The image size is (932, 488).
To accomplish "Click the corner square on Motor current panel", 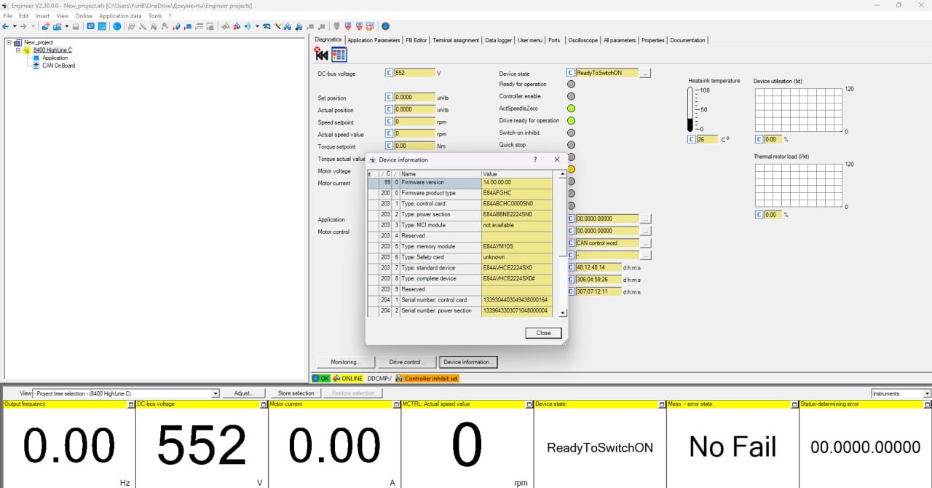I will (x=395, y=404).
